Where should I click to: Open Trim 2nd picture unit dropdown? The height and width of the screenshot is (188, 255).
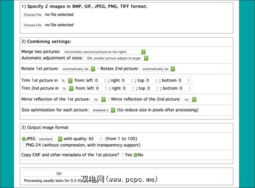click(68, 88)
